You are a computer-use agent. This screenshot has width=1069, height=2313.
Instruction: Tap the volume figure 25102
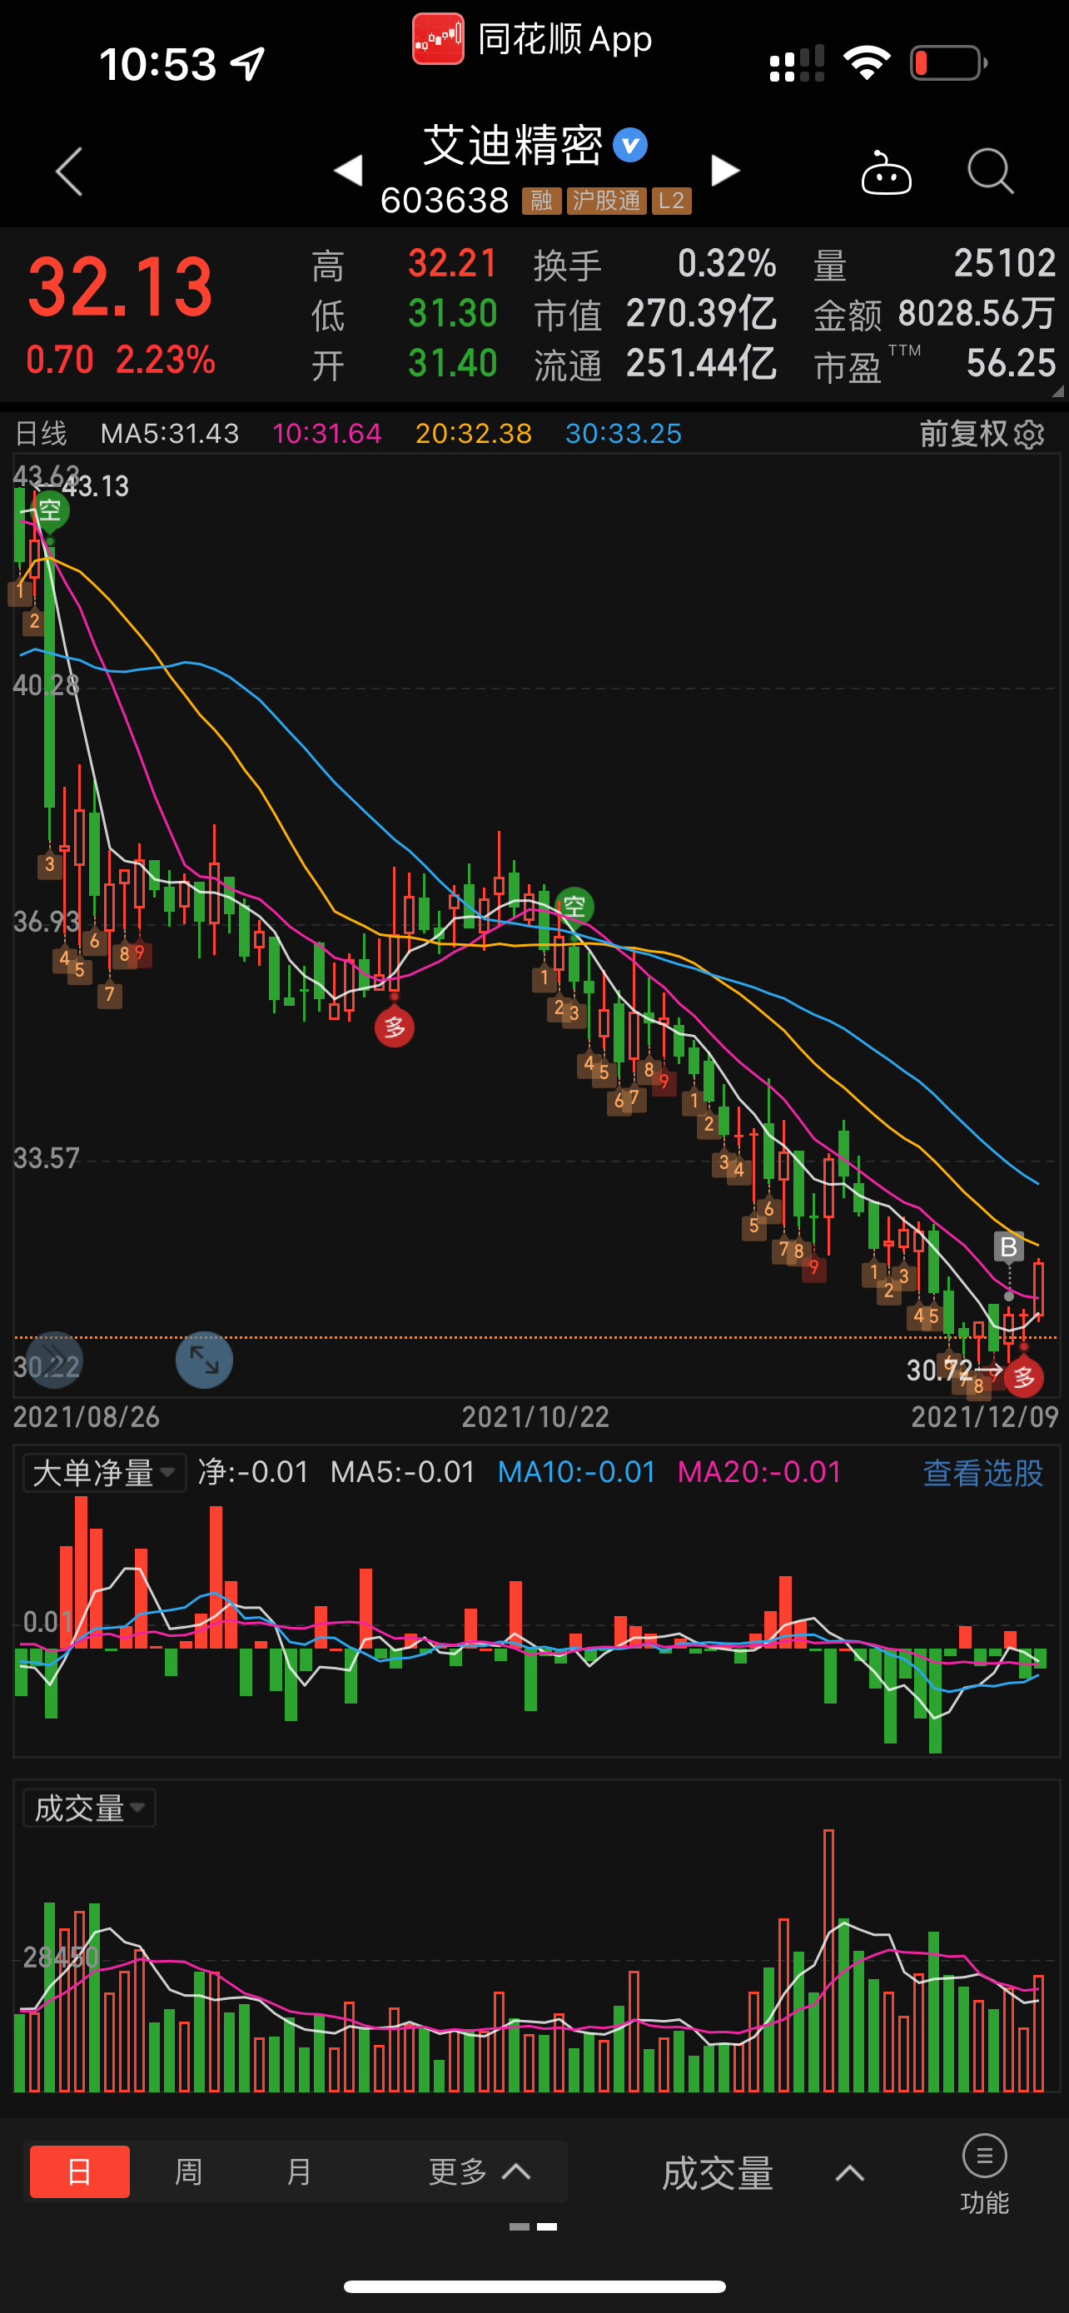pyautogui.click(x=1004, y=264)
